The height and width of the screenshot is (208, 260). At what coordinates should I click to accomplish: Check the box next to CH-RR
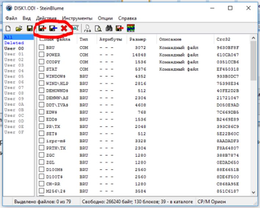click(x=41, y=184)
